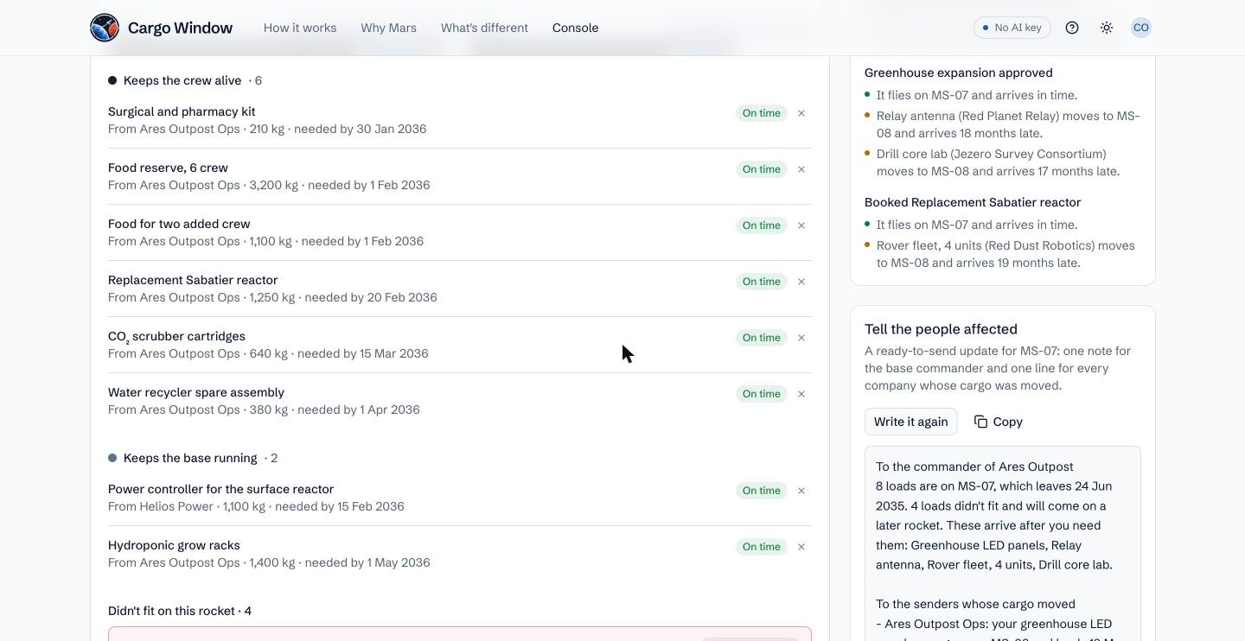
Task: Remove the Hydroponic grow racks row
Action: pos(801,547)
